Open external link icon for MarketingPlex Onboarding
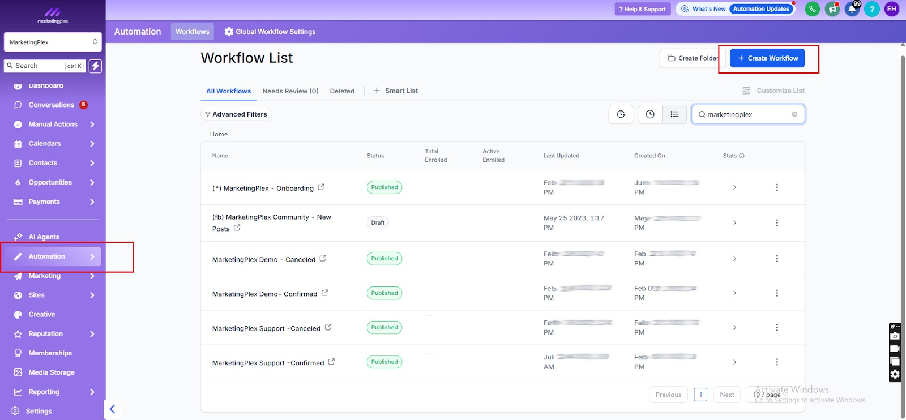The image size is (906, 420). pos(321,187)
